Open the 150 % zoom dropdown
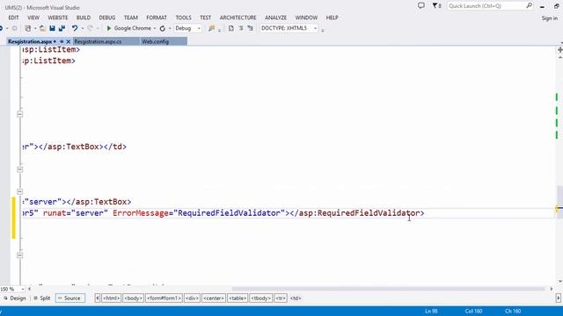The width and height of the screenshot is (563, 316). pos(23,289)
